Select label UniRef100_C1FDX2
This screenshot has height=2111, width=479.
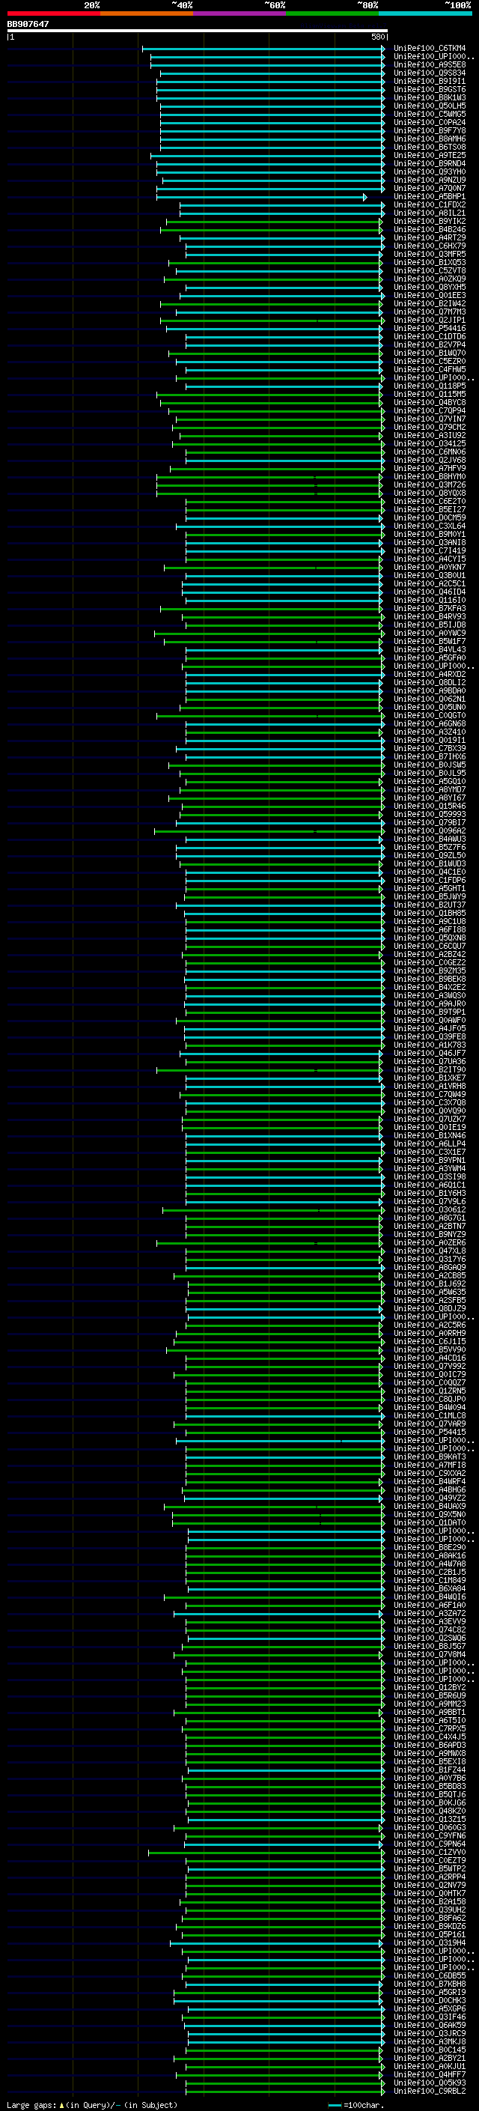point(429,205)
